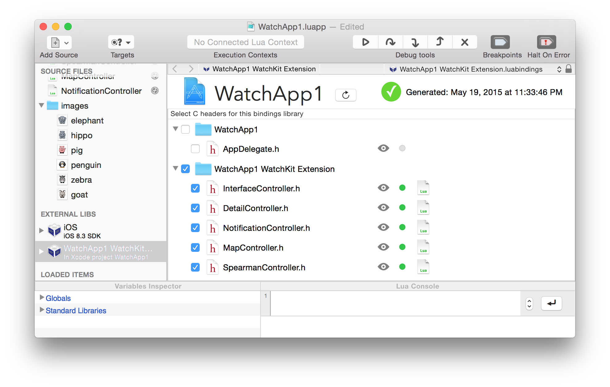Click the No Connected Lua Context selector
The height and width of the screenshot is (387, 610).
click(x=246, y=42)
